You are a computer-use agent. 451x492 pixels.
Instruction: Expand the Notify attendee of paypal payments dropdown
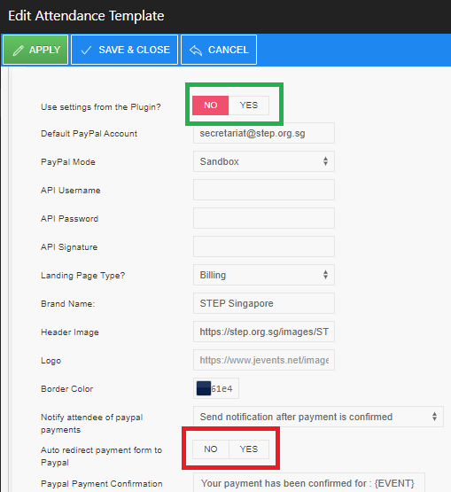[318, 417]
